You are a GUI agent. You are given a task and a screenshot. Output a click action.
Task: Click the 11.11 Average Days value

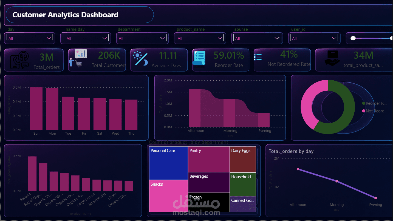pos(168,56)
